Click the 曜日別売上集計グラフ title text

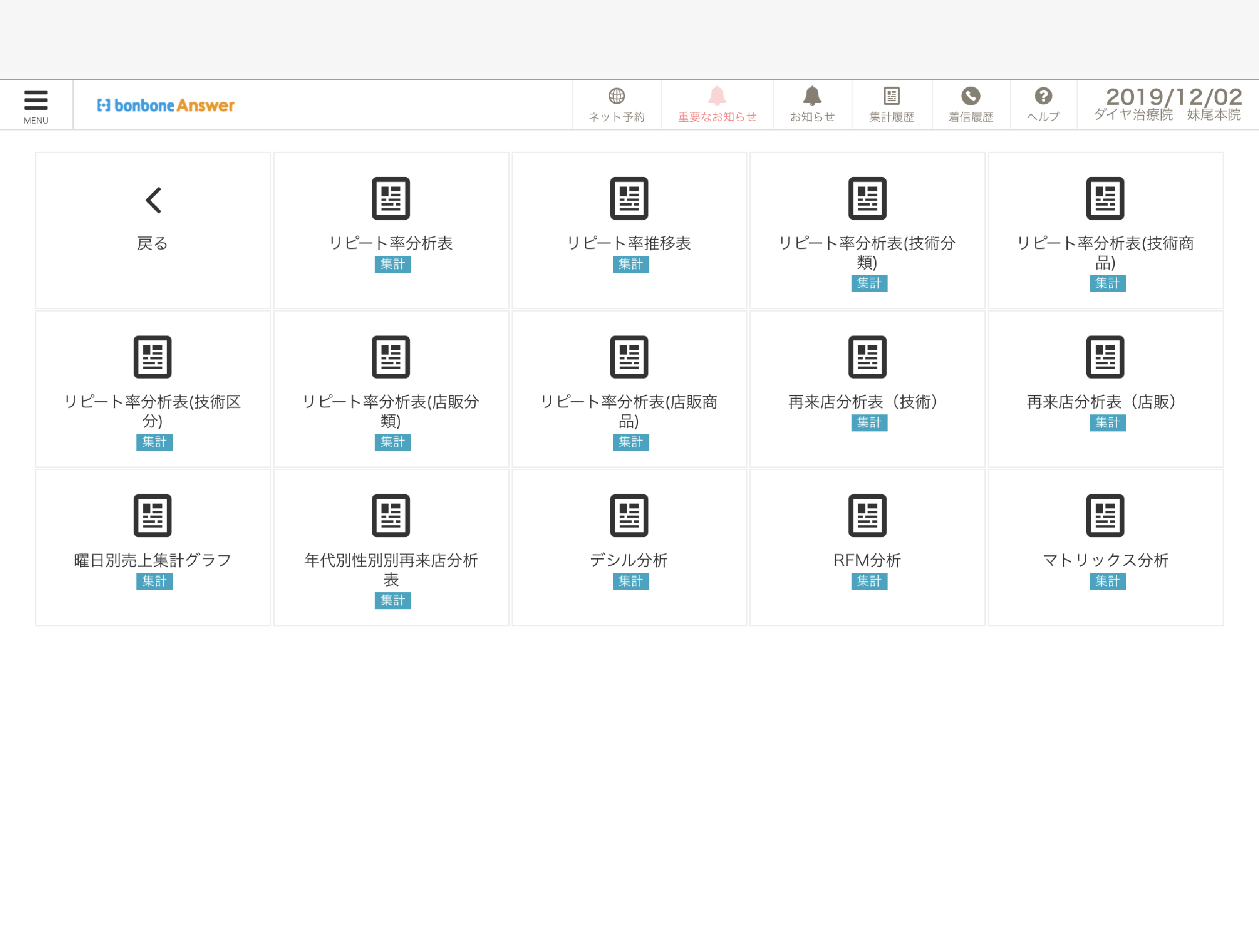pos(153,561)
